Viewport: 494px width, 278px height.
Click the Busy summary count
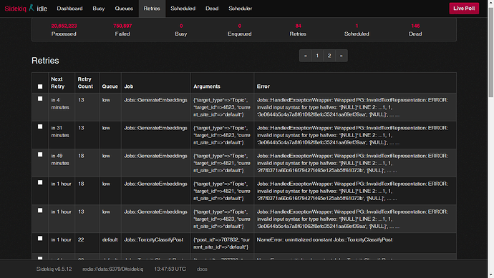tap(181, 26)
